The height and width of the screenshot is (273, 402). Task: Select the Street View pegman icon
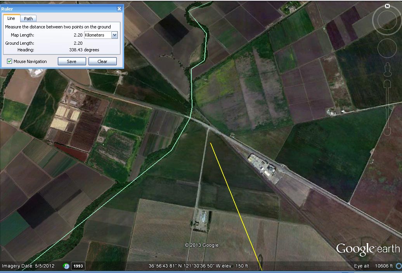tap(387, 70)
